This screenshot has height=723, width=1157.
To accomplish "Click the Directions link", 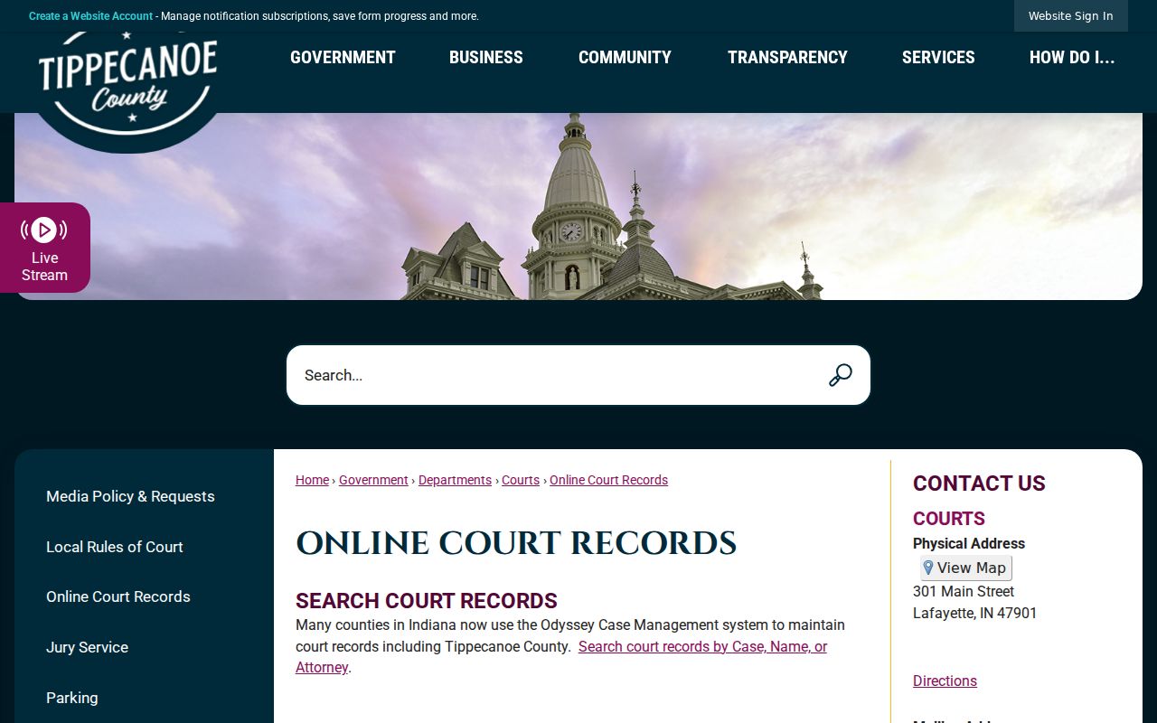I will (x=945, y=681).
